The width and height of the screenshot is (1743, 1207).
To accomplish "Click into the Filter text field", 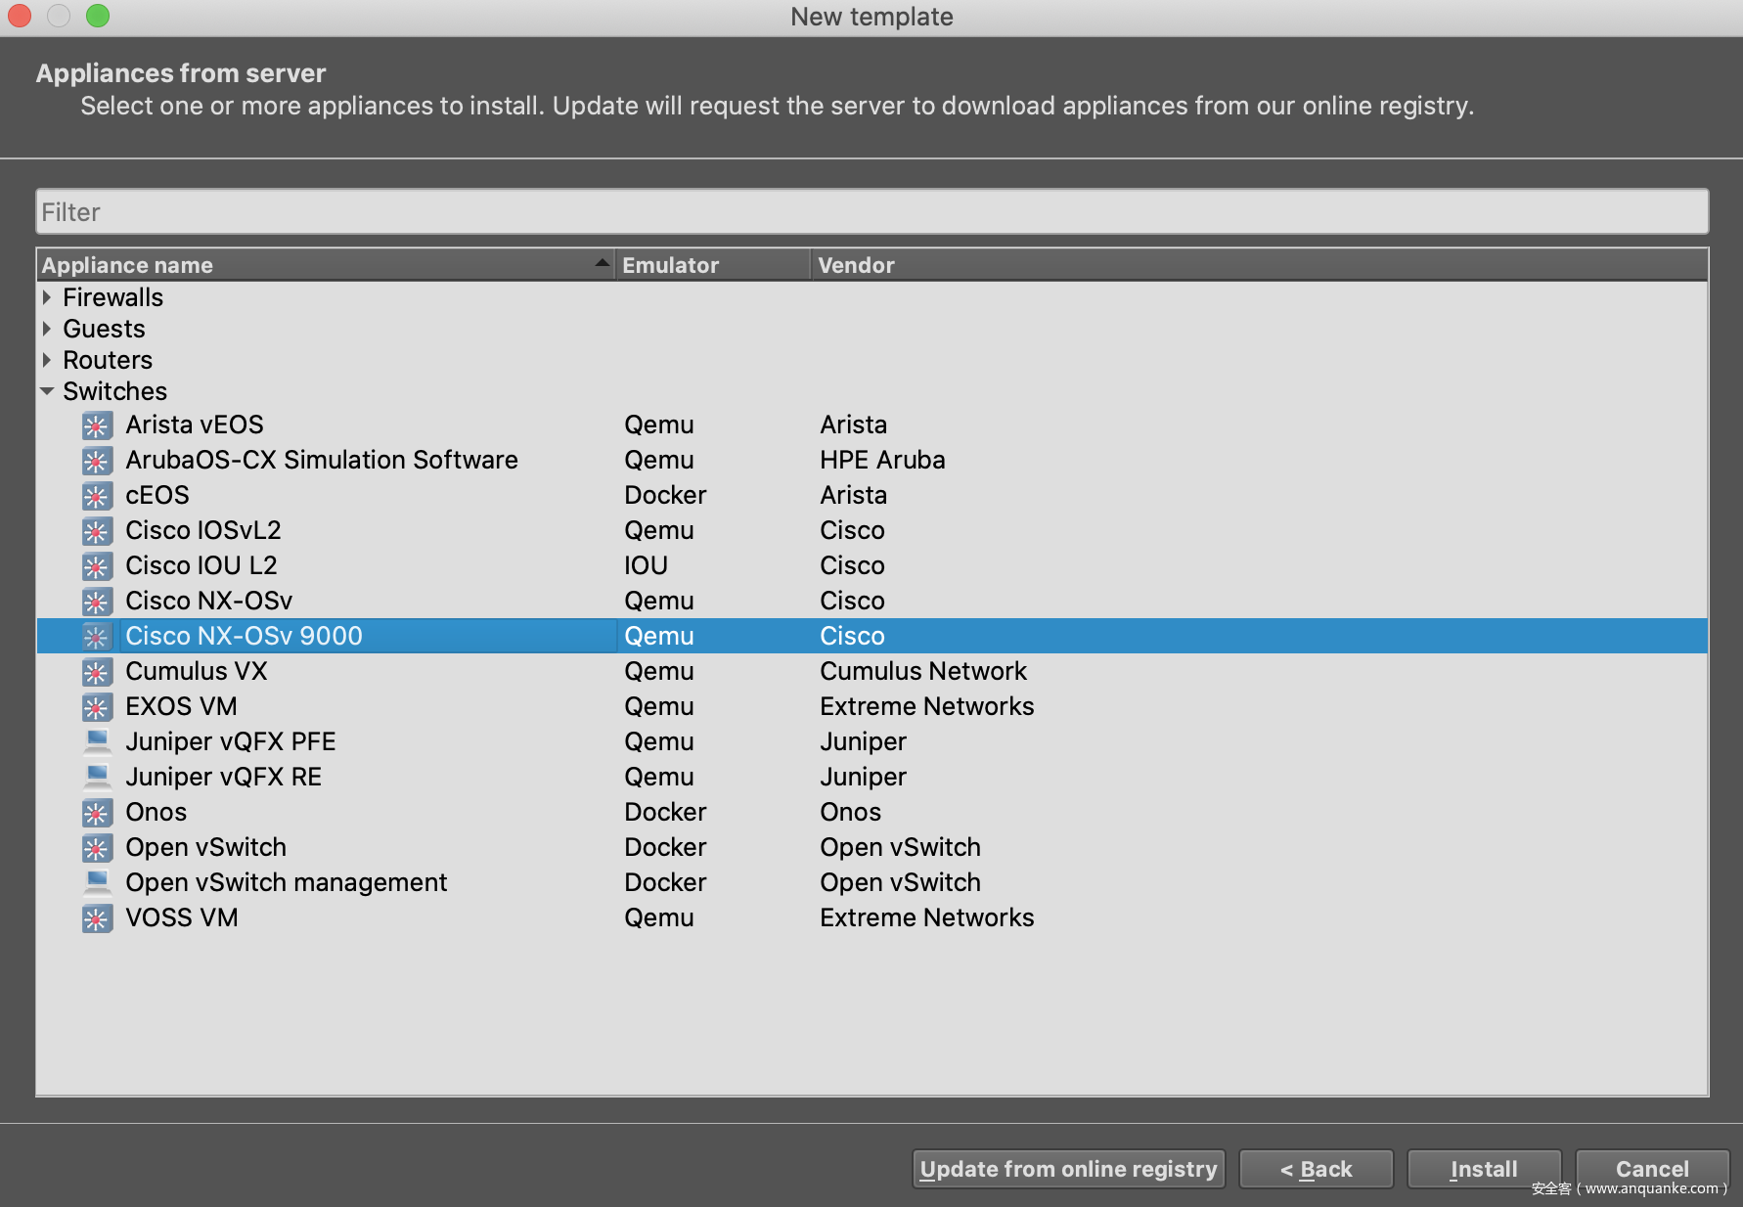I will (x=871, y=212).
